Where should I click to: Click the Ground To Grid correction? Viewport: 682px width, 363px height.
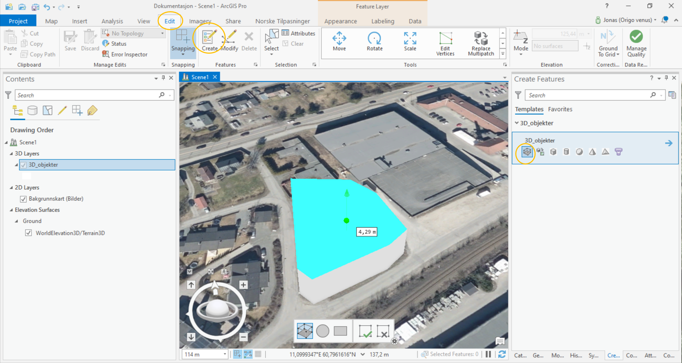pyautogui.click(x=608, y=43)
